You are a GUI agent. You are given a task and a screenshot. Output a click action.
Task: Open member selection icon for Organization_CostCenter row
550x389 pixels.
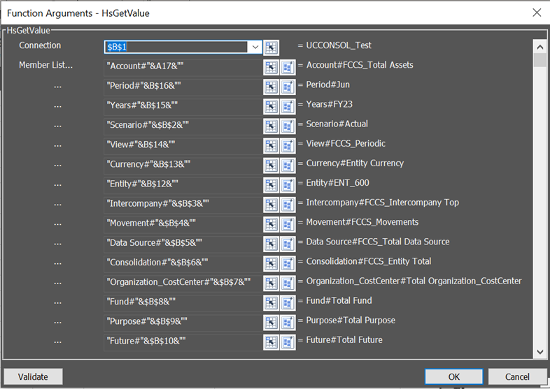point(288,283)
